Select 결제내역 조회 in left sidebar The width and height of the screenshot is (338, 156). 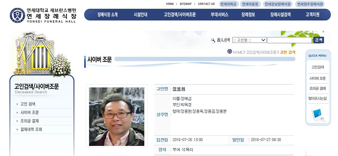coord(31,129)
